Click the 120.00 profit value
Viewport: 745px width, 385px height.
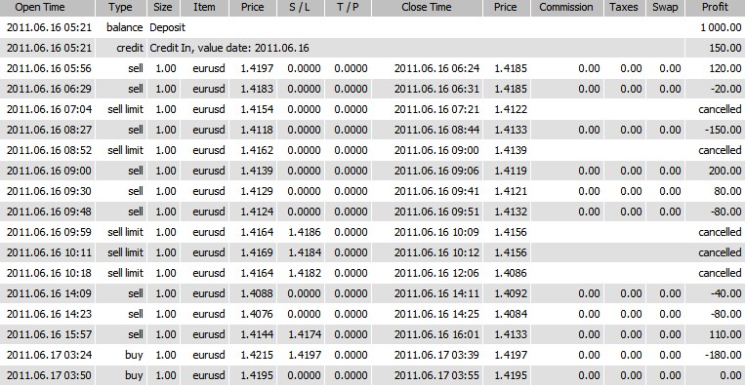pyautogui.click(x=725, y=68)
